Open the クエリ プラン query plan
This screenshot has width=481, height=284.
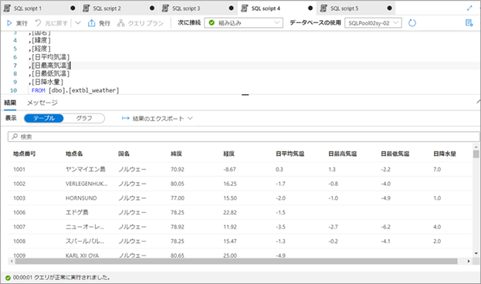pyautogui.click(x=141, y=23)
